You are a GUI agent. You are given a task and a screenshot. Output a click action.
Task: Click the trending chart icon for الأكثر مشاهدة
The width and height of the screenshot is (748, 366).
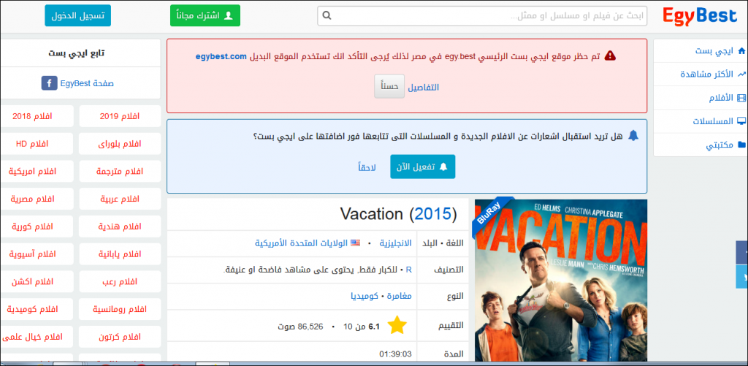click(x=741, y=75)
